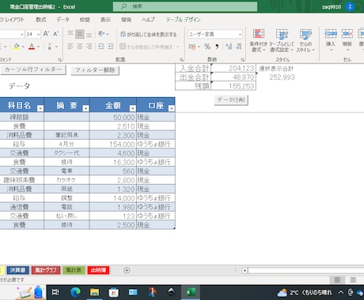Click the データ行削 button
The height and width of the screenshot is (300, 364).
[231, 100]
